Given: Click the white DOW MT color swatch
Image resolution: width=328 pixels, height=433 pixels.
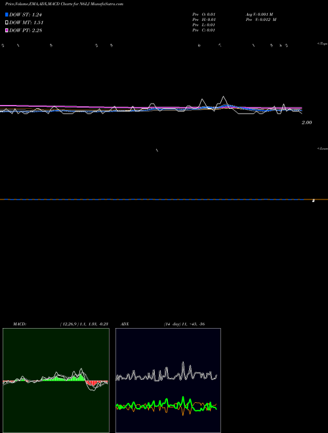Looking at the screenshot, I should click(7, 22).
